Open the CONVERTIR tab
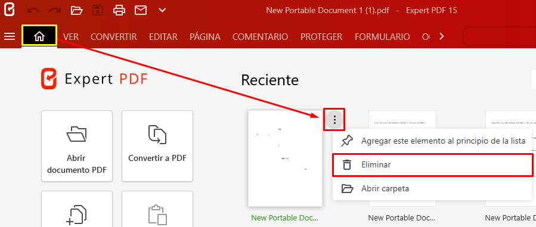Image resolution: width=536 pixels, height=227 pixels. (x=113, y=36)
